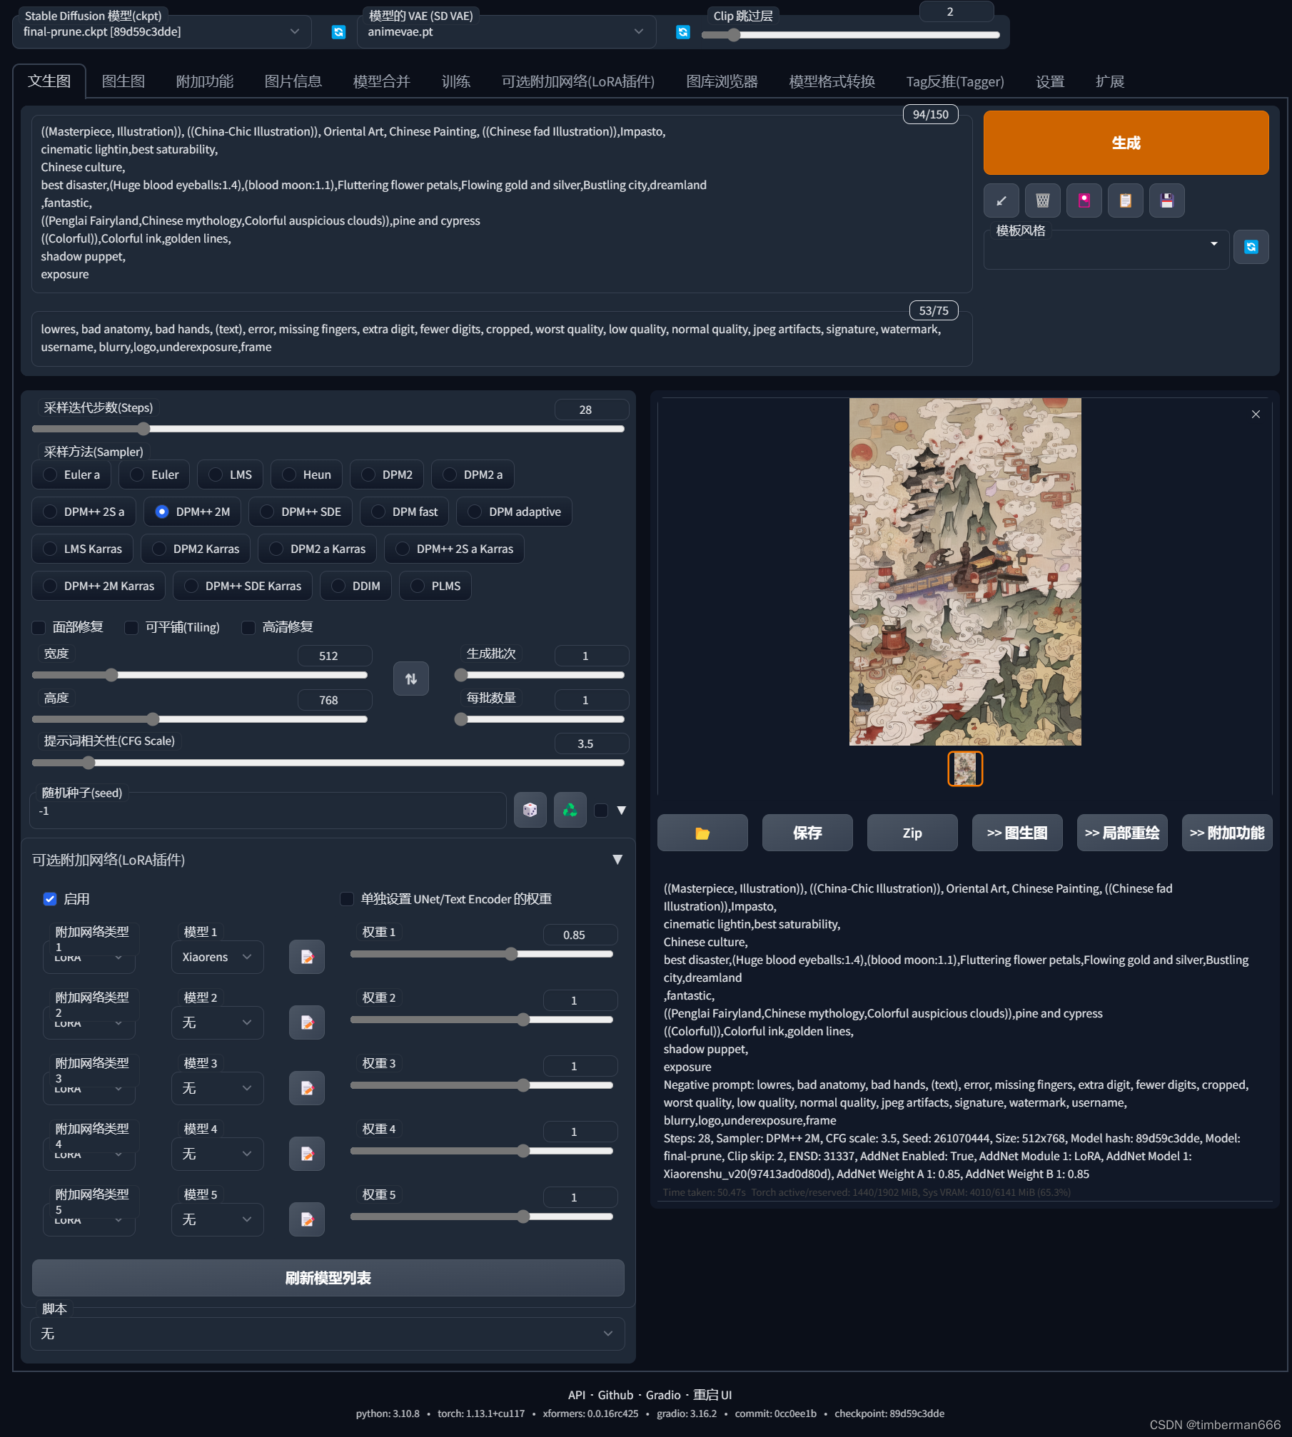The width and height of the screenshot is (1292, 1437).
Task: Click the orange 生成 generate button
Action: tap(1126, 143)
